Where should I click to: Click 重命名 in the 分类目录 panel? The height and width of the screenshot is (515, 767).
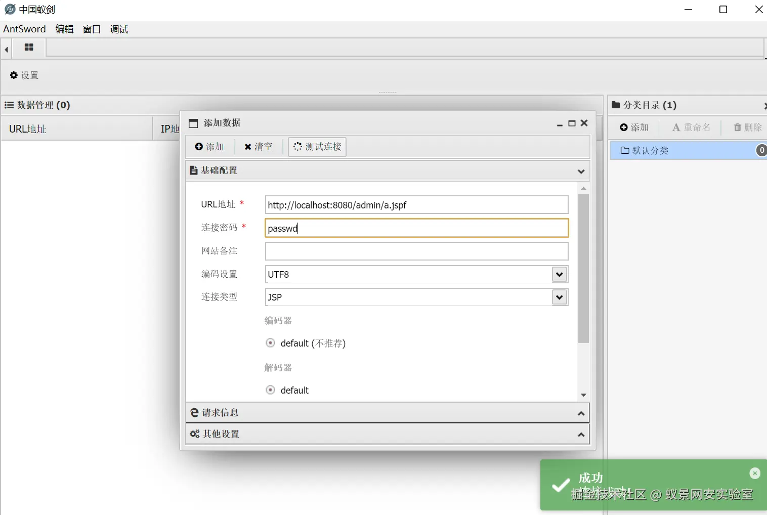pyautogui.click(x=691, y=127)
